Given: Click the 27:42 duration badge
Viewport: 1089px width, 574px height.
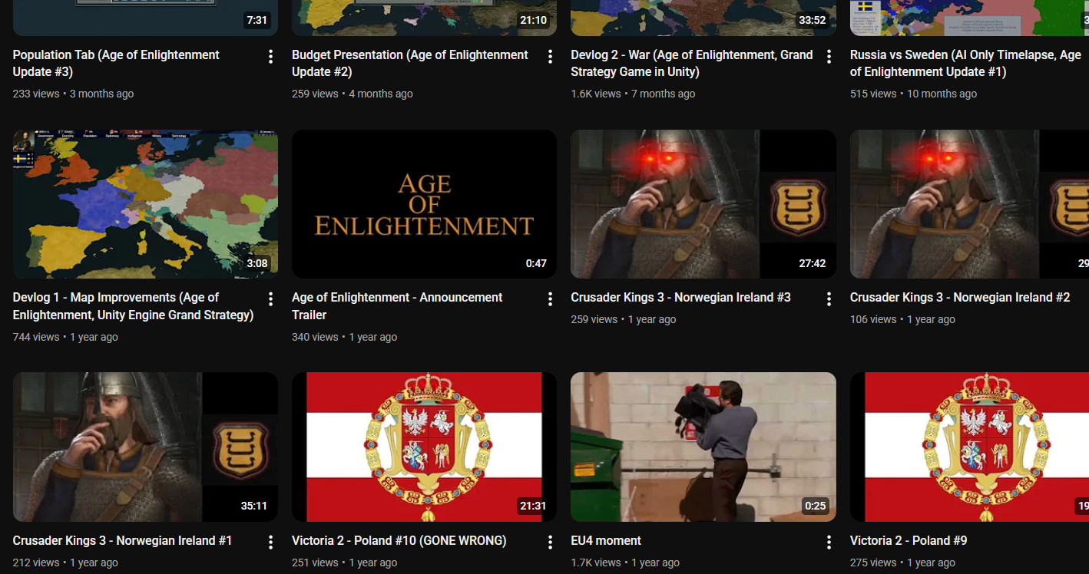Looking at the screenshot, I should [x=812, y=263].
